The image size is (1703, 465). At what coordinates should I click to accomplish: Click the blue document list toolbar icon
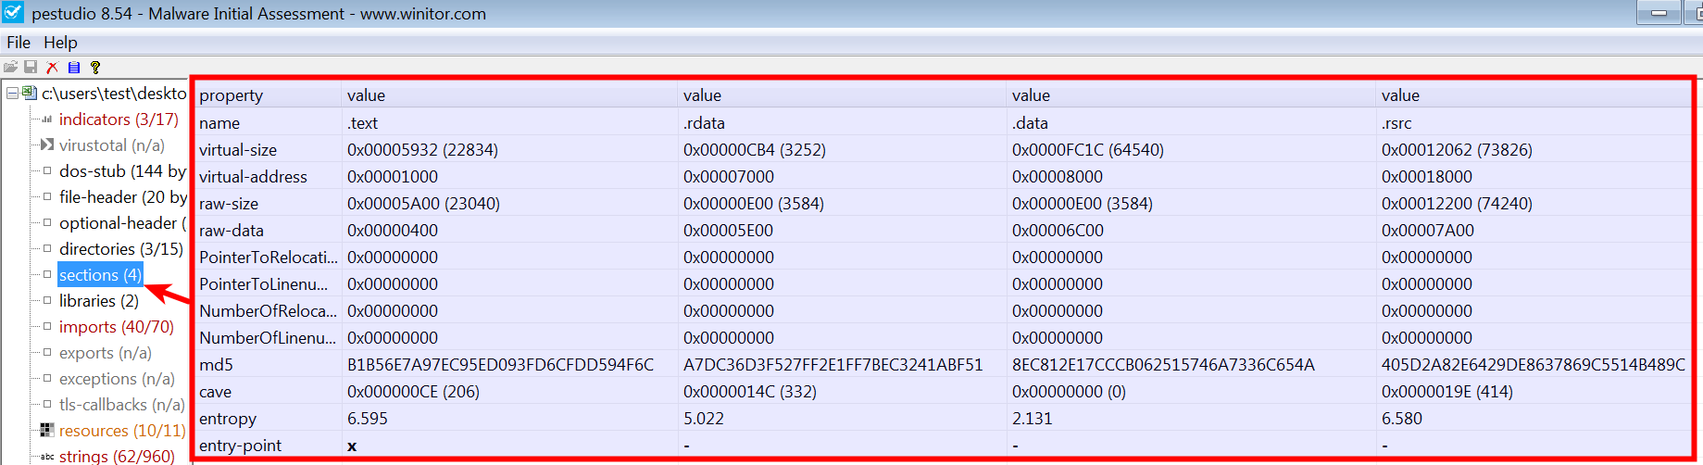coord(74,67)
